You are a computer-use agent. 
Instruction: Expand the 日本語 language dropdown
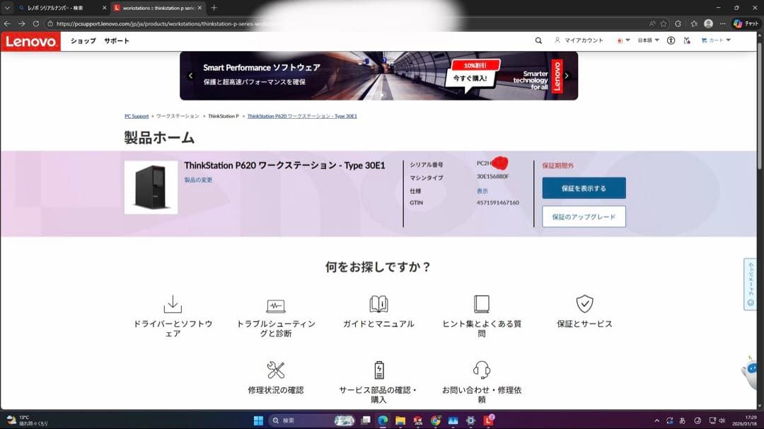649,40
